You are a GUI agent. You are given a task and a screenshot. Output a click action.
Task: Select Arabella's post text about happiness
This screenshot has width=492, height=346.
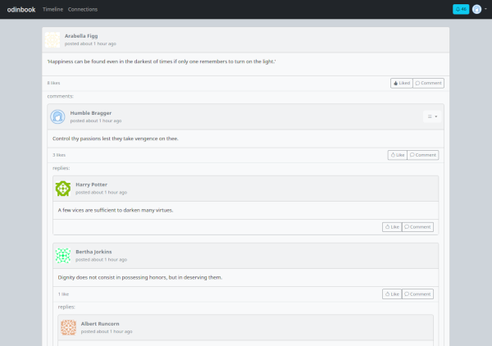click(x=162, y=61)
